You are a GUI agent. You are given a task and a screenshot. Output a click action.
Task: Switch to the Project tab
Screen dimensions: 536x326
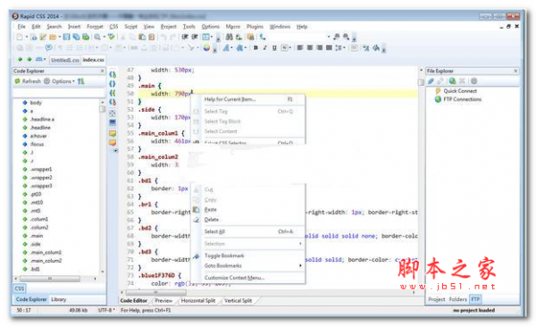click(437, 299)
